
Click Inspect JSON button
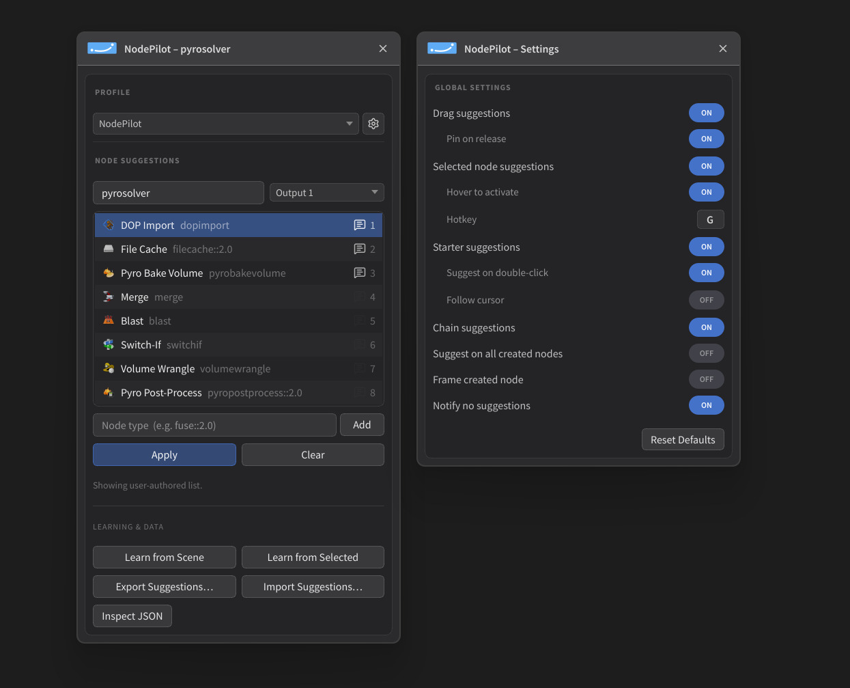[x=132, y=616]
